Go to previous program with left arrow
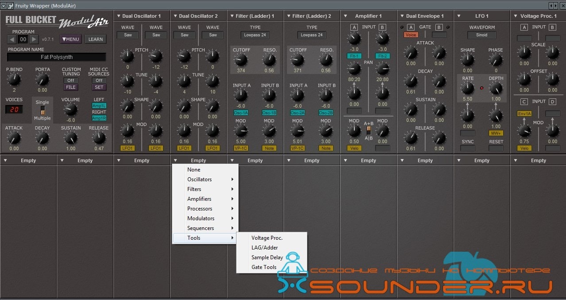 tap(12, 39)
